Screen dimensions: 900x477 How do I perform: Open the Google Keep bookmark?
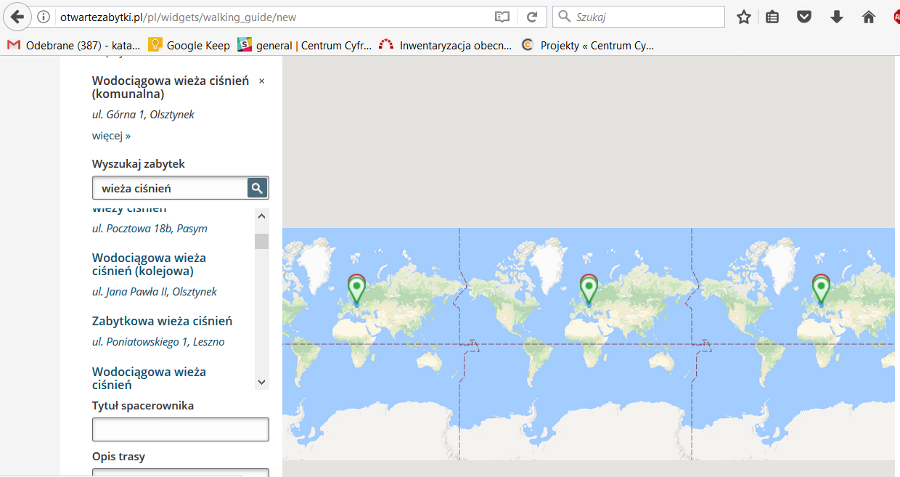189,45
